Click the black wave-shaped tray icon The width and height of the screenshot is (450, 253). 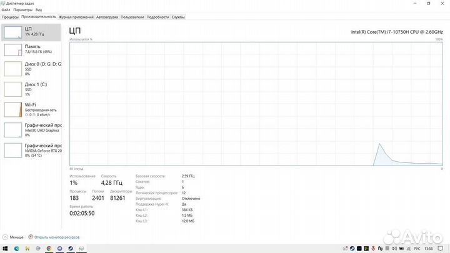tap(380, 249)
